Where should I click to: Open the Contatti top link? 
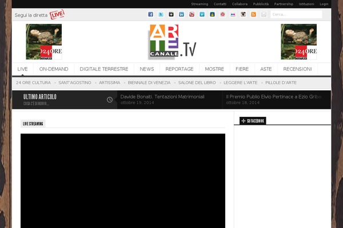tap(220, 4)
